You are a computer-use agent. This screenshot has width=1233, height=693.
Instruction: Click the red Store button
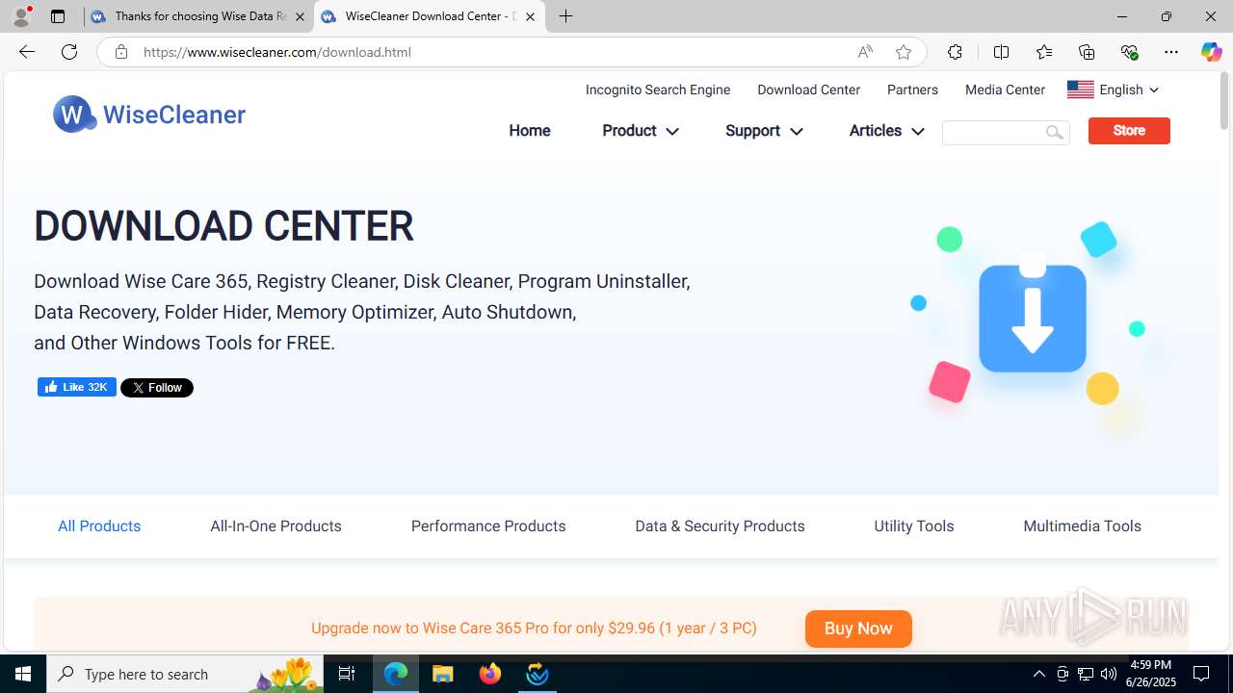point(1129,131)
